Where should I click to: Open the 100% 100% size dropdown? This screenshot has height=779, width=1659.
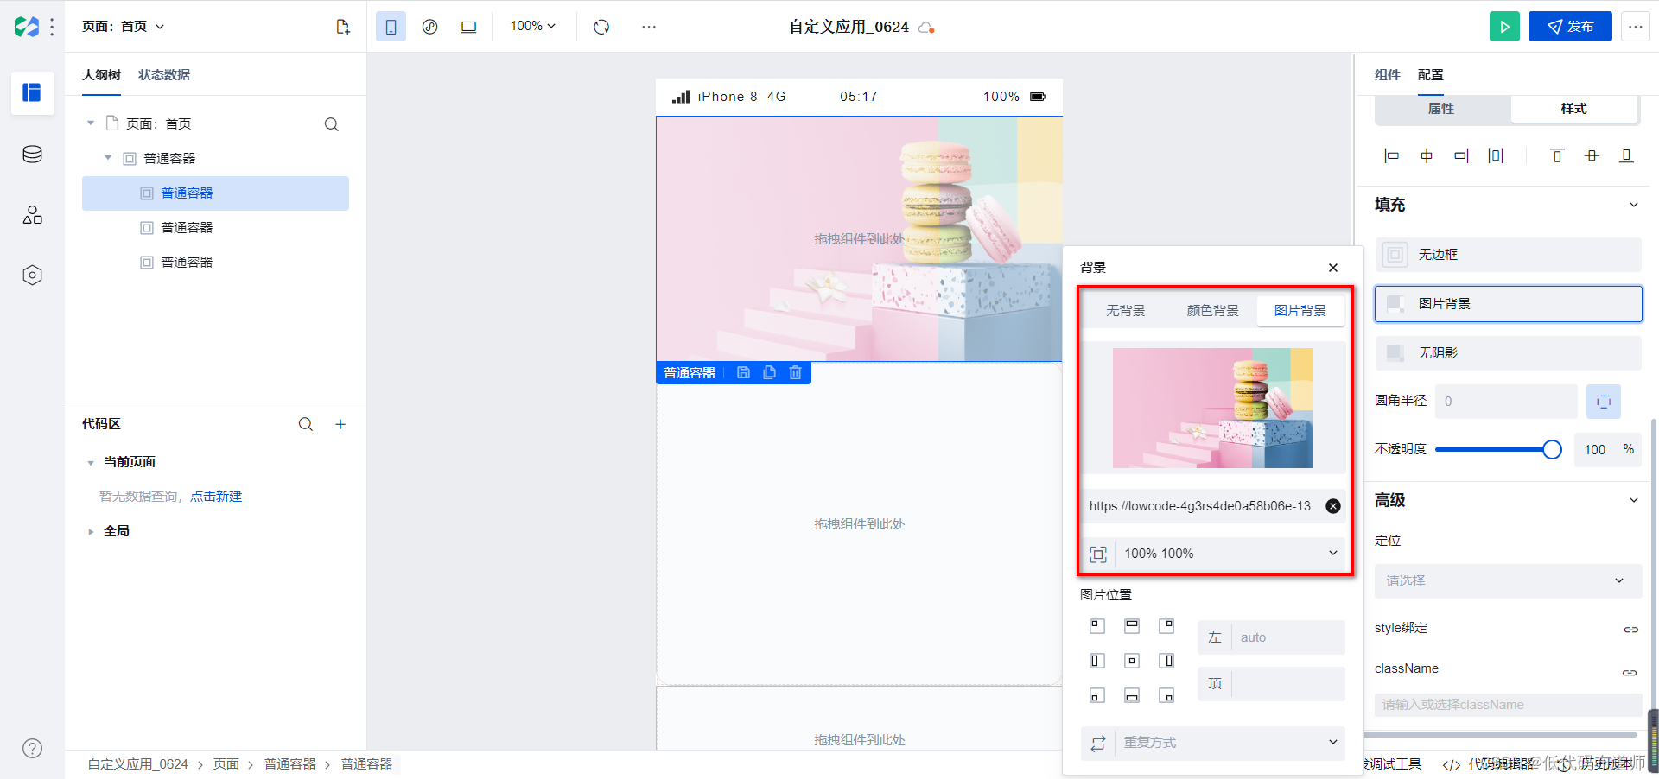pos(1213,554)
